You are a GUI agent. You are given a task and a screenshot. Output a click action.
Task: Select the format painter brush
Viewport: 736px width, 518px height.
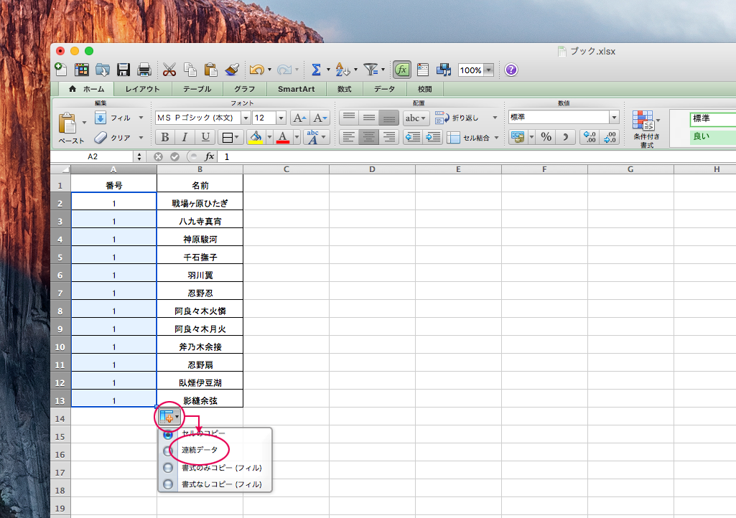tap(232, 70)
